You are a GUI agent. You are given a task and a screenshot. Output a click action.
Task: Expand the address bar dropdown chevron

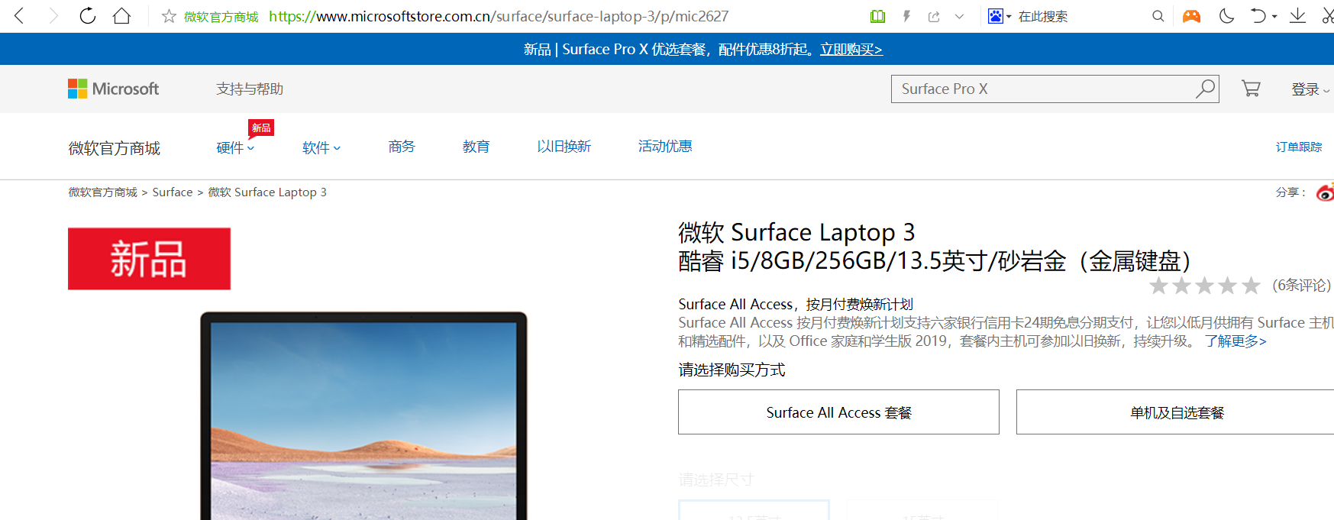tap(960, 16)
